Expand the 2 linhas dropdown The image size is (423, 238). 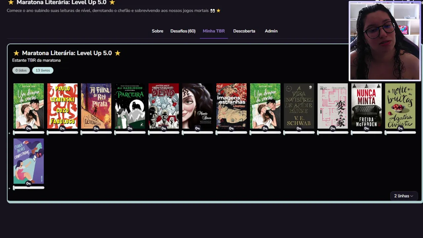404,196
